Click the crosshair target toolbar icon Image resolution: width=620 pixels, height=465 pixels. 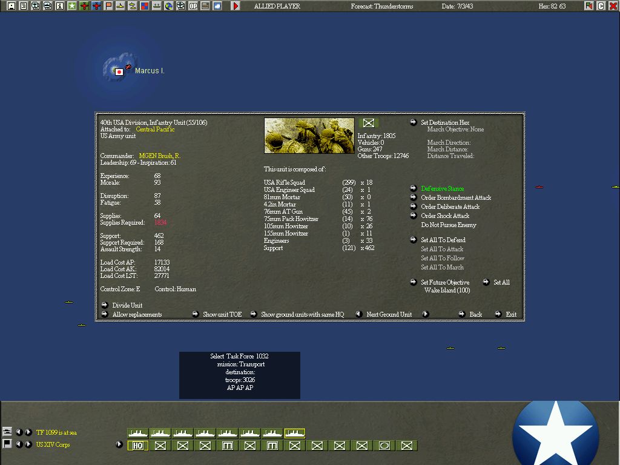click(x=180, y=6)
